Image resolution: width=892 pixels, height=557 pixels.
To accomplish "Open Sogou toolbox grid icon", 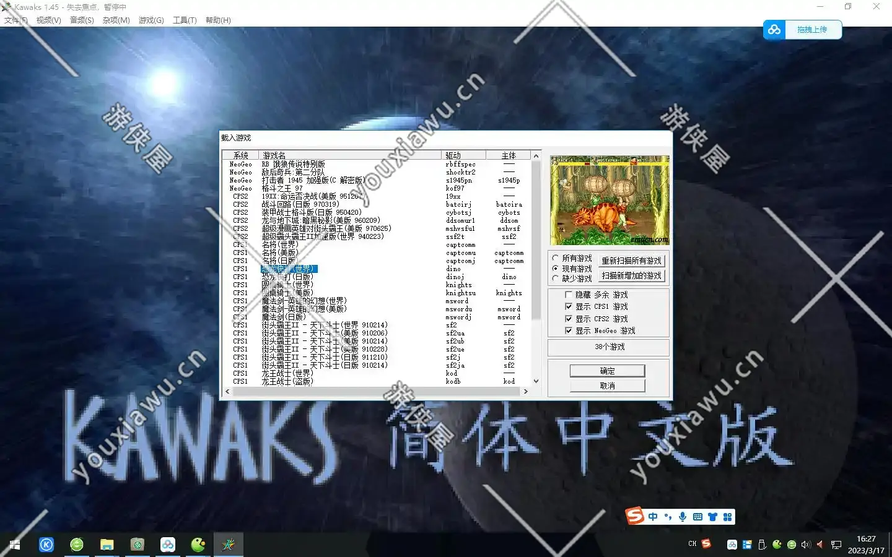I will pyautogui.click(x=728, y=517).
